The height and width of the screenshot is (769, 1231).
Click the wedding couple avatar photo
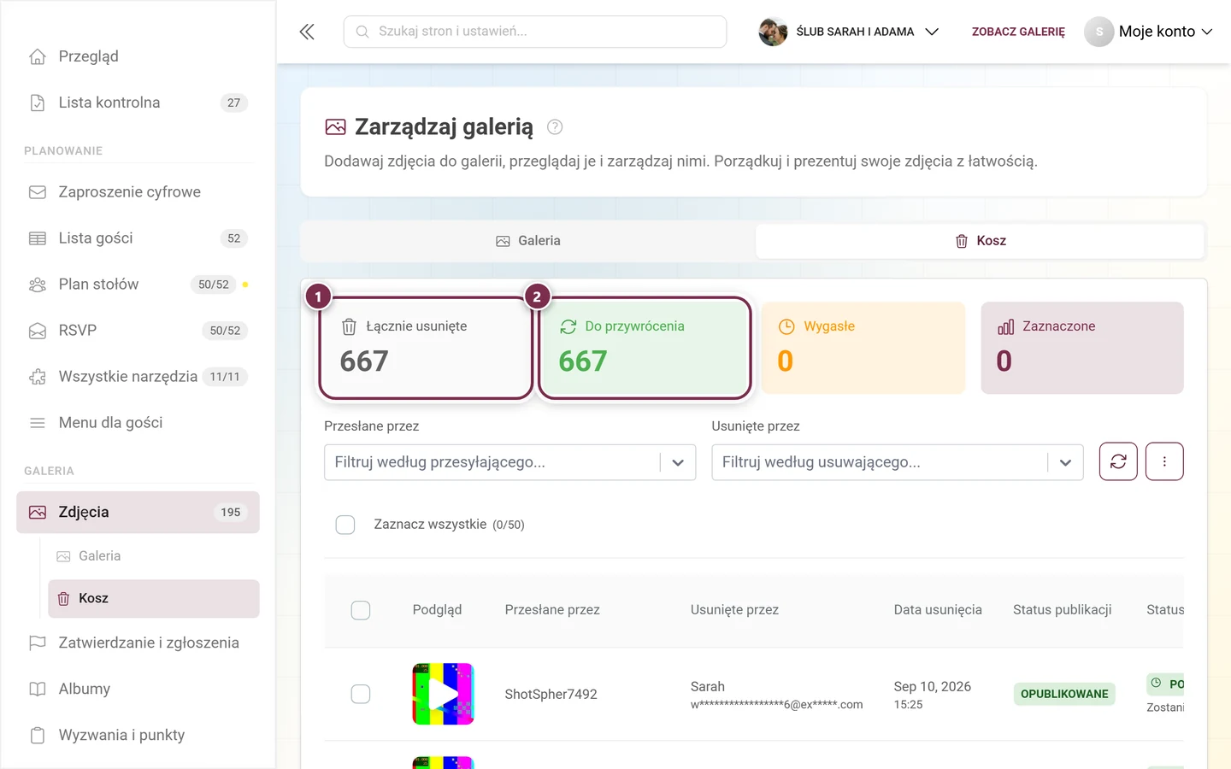pos(773,32)
